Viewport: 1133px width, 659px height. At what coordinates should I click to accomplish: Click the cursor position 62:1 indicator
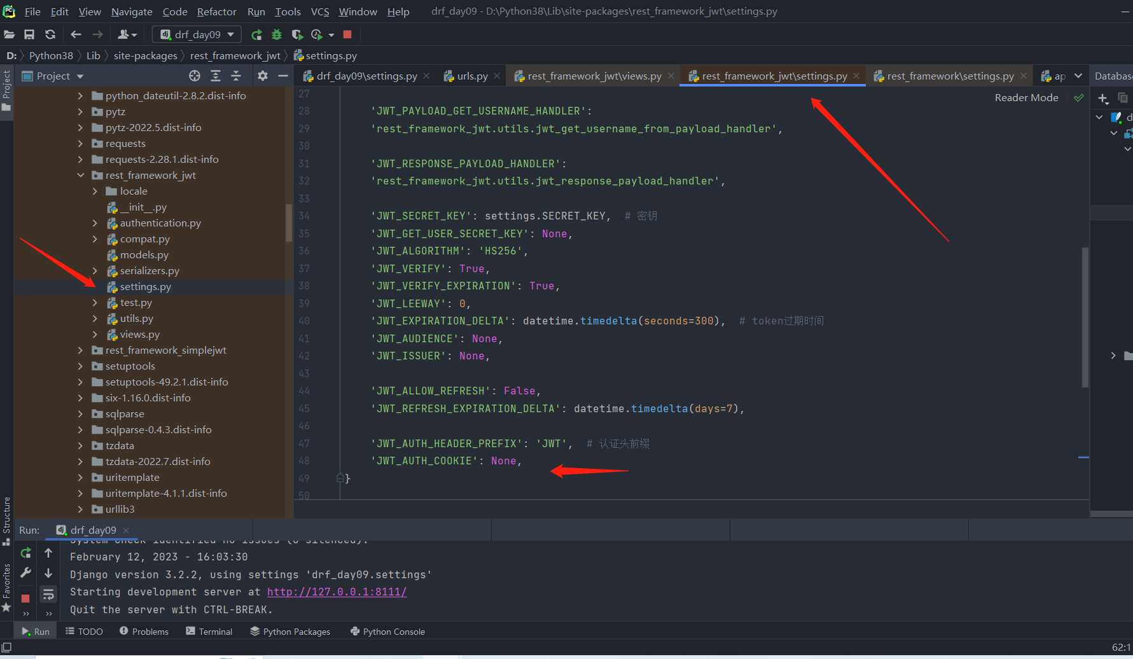point(1121,648)
